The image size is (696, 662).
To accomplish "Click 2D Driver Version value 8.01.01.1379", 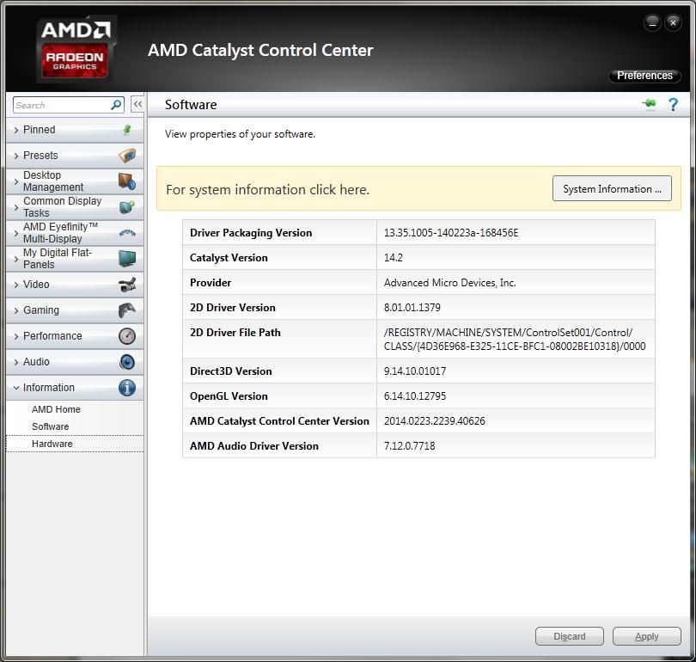I will 412,308.
